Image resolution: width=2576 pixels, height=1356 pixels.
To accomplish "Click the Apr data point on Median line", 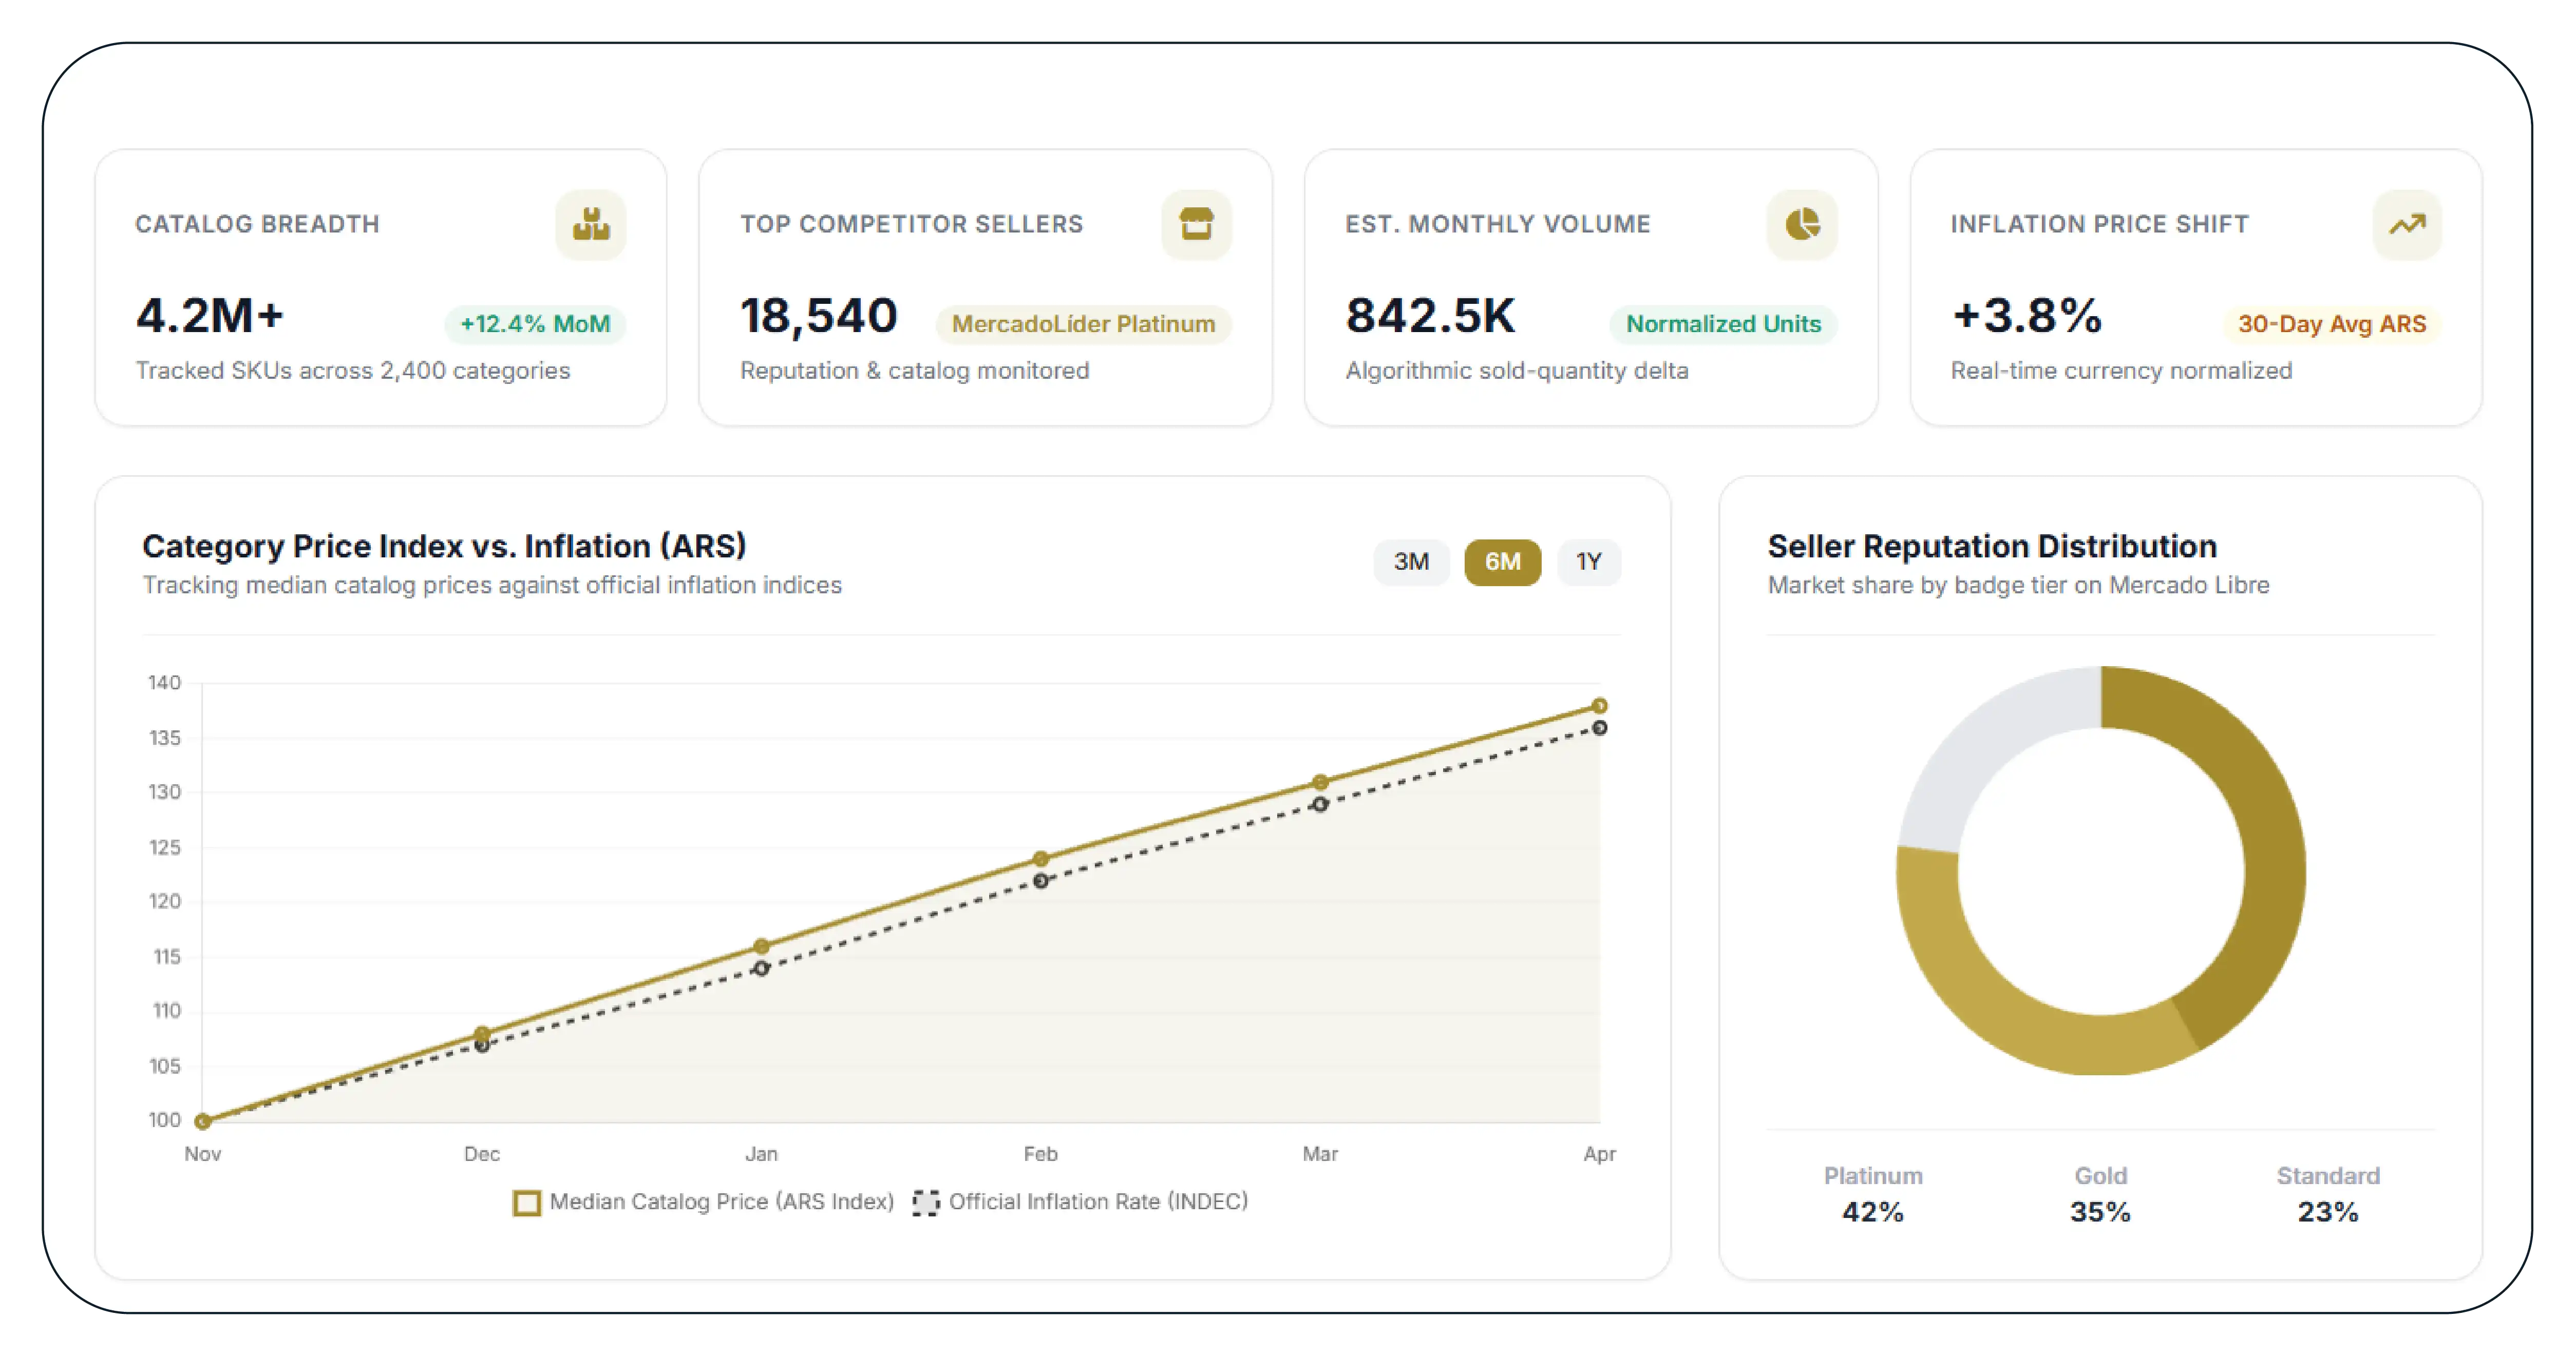I will [x=1600, y=706].
